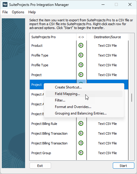Select the Project Billing Transaction label with the left arrow
The width and height of the screenshot is (137, 174).
pyautogui.click(x=49, y=133)
